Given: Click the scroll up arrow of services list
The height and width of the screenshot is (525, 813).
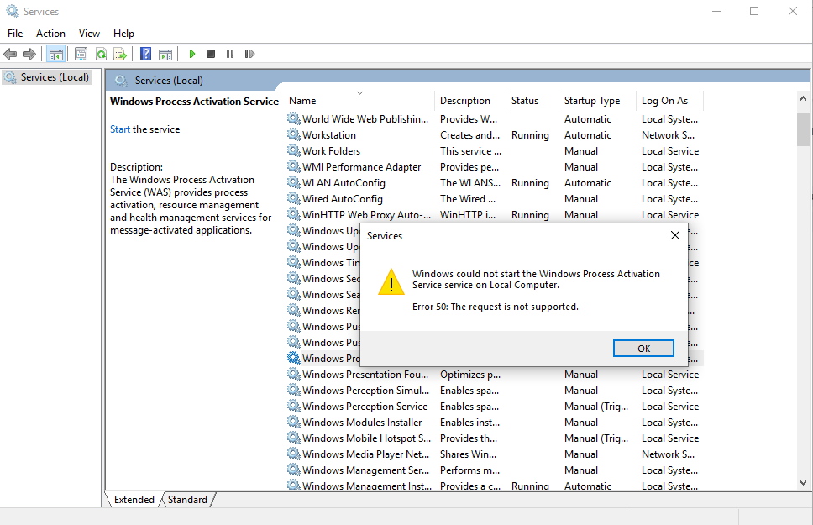Looking at the screenshot, I should click(x=803, y=99).
